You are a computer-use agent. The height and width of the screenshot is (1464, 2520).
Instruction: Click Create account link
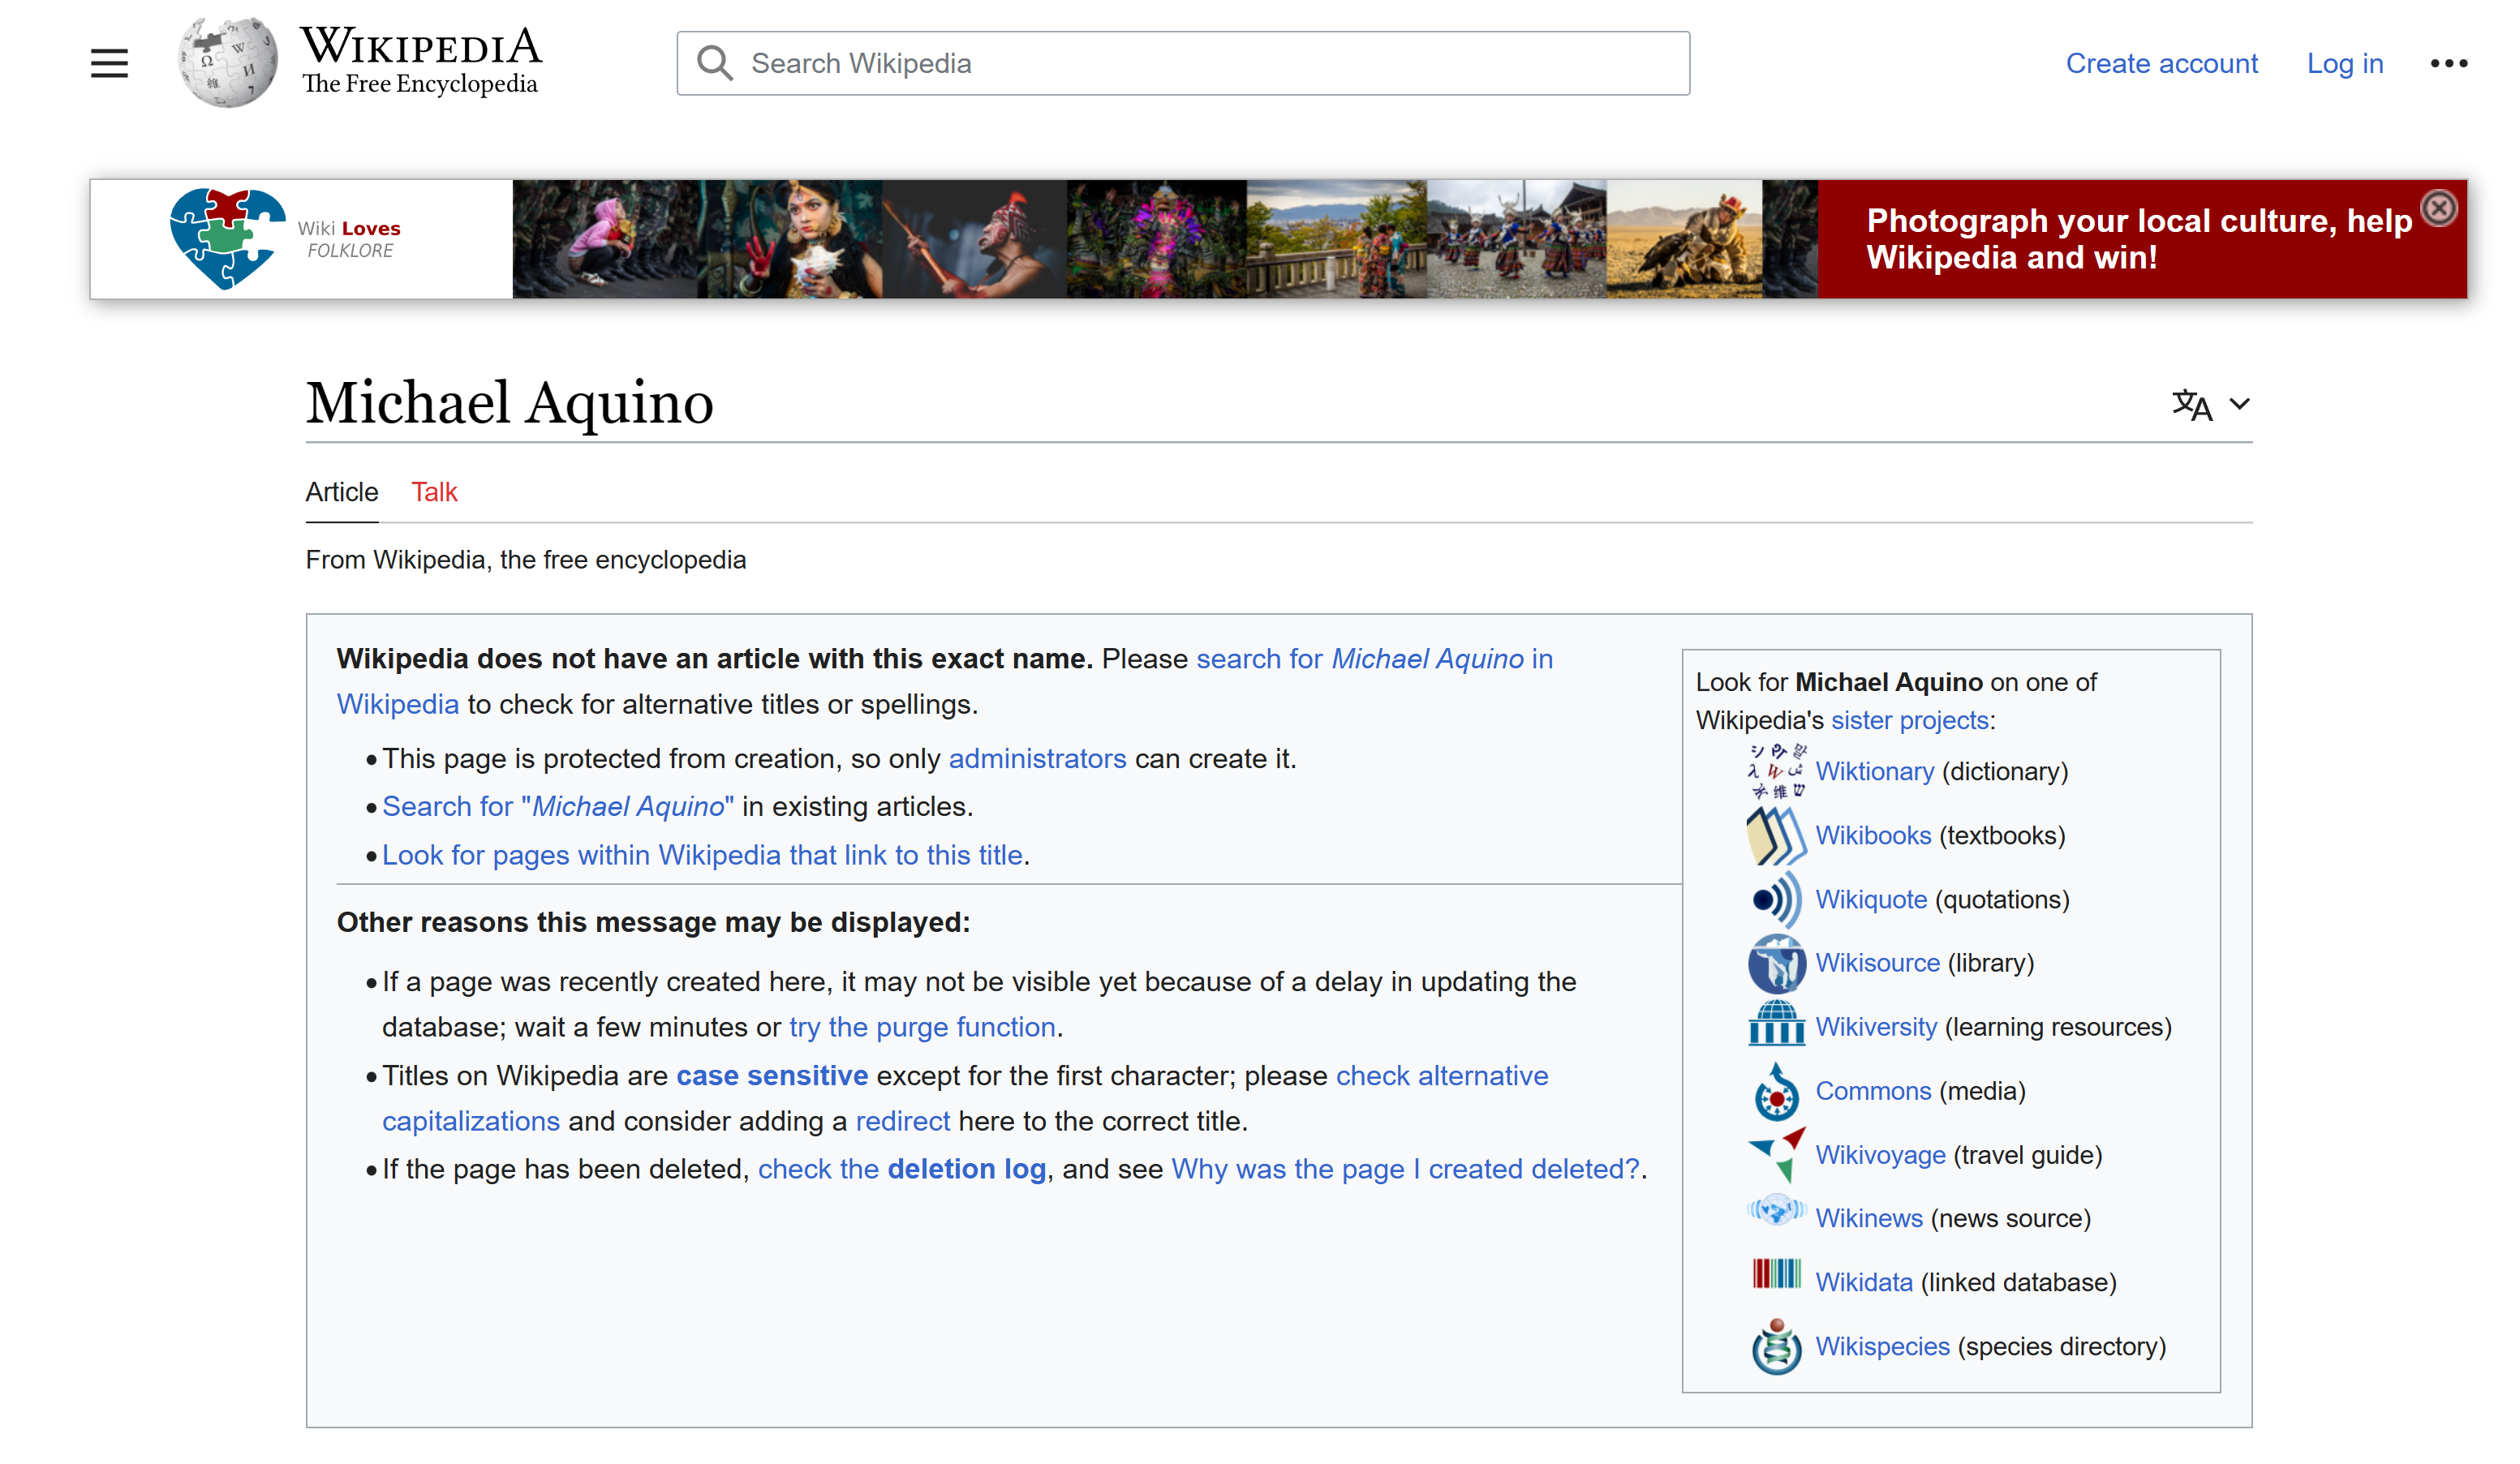click(x=2161, y=63)
